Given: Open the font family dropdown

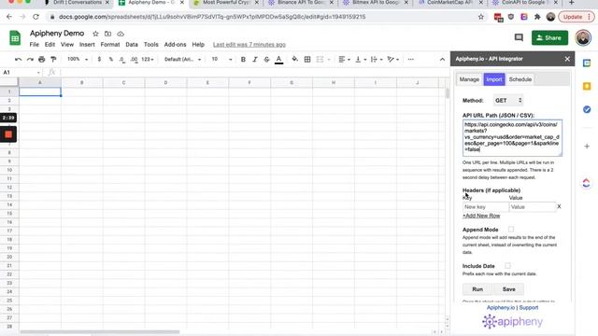Looking at the screenshot, I should (182, 60).
